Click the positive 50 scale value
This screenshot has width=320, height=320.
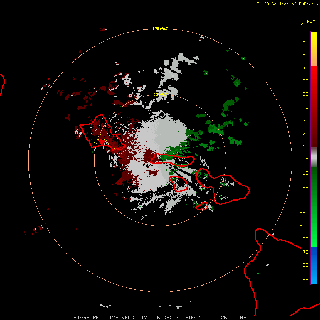(x=305, y=94)
